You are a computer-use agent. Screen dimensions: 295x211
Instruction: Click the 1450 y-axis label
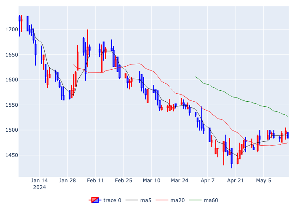(12, 155)
